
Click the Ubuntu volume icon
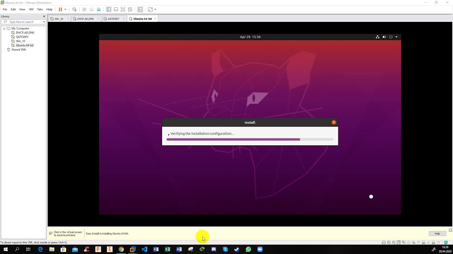pyautogui.click(x=384, y=37)
